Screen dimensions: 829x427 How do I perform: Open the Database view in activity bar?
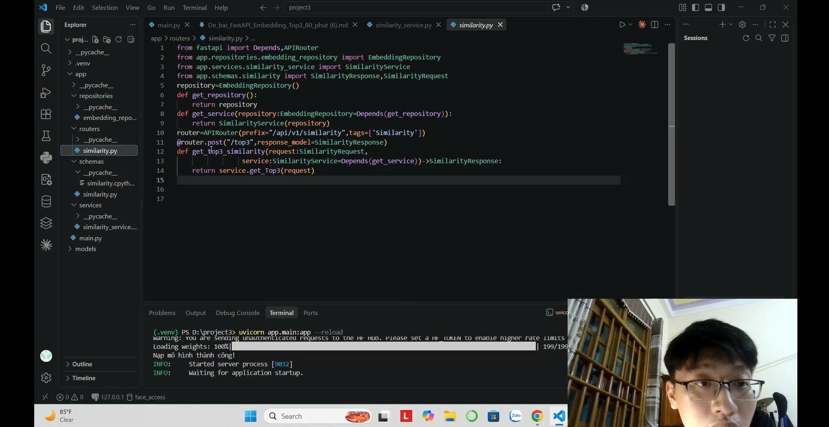(x=46, y=201)
